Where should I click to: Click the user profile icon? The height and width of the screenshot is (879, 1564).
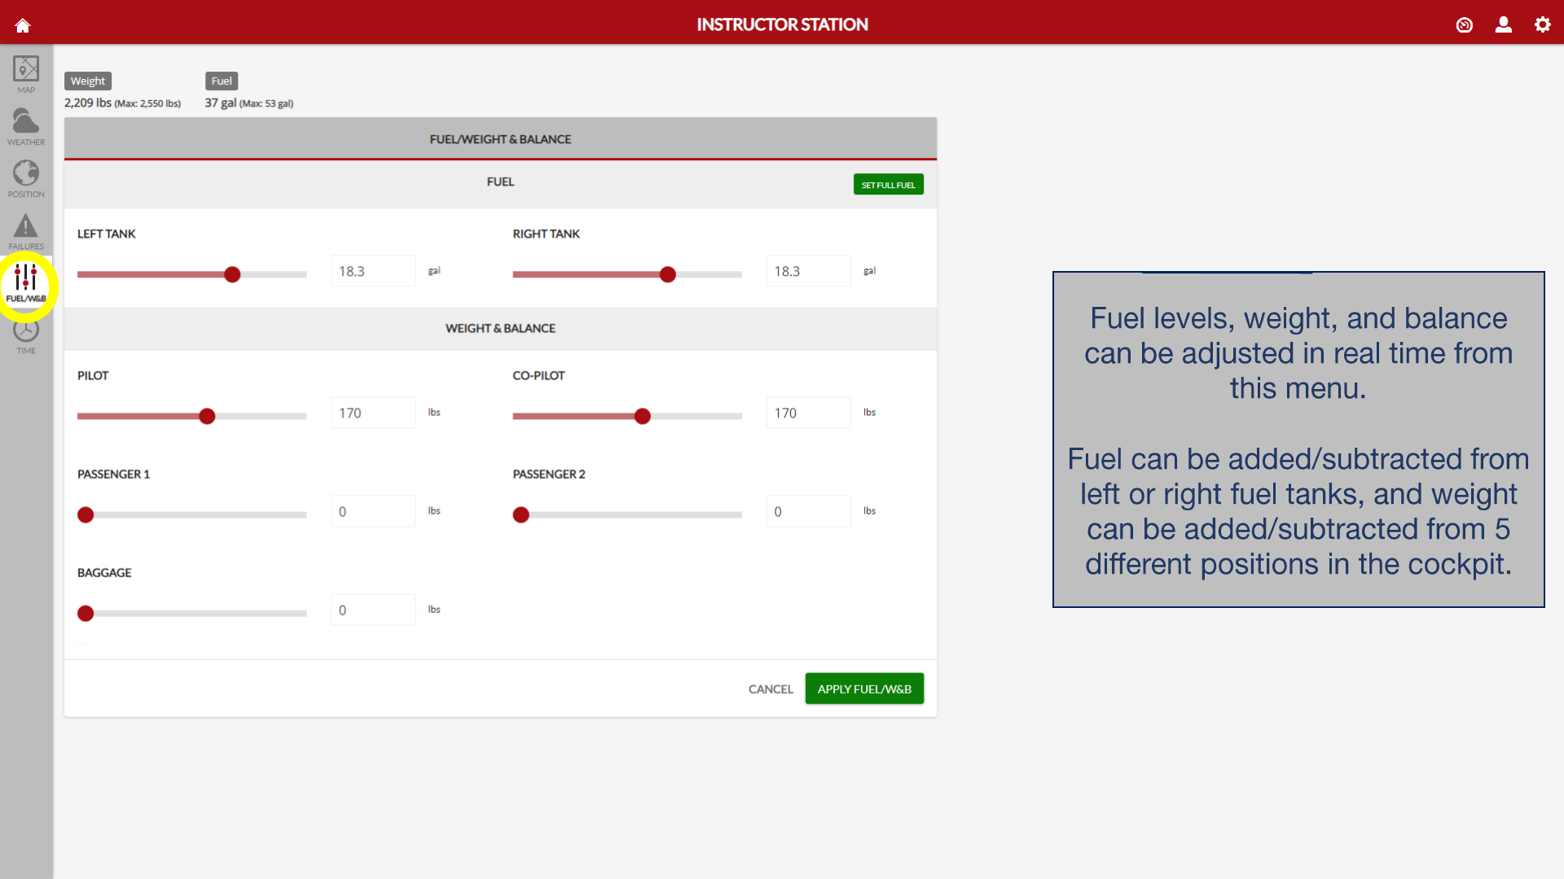pyautogui.click(x=1503, y=25)
